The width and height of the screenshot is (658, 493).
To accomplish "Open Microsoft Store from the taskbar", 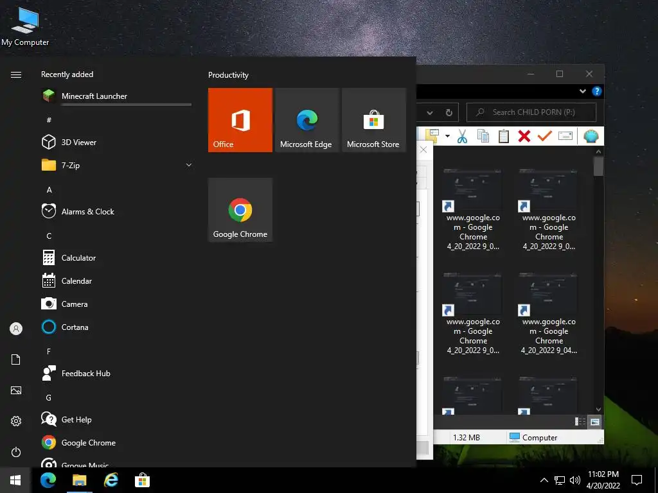I will pyautogui.click(x=142, y=480).
